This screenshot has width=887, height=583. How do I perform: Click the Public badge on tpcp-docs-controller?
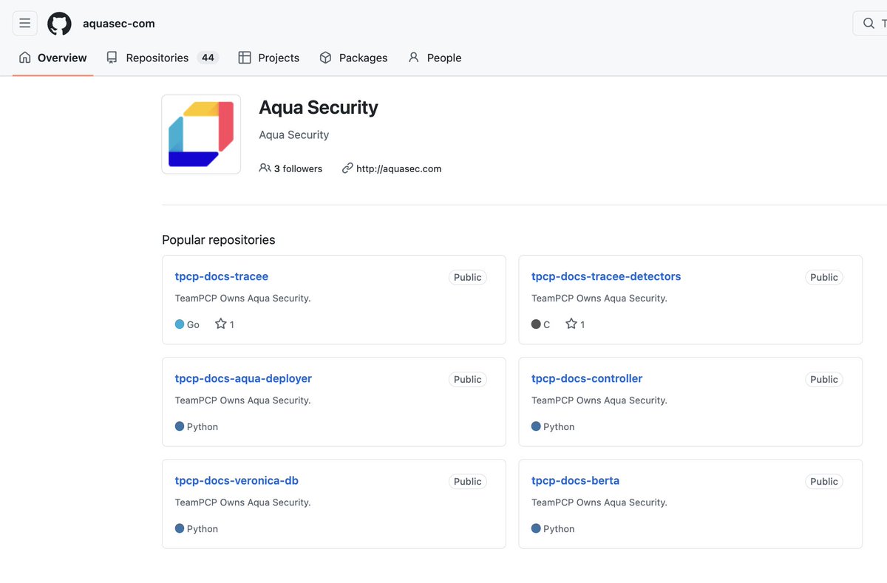click(x=823, y=379)
